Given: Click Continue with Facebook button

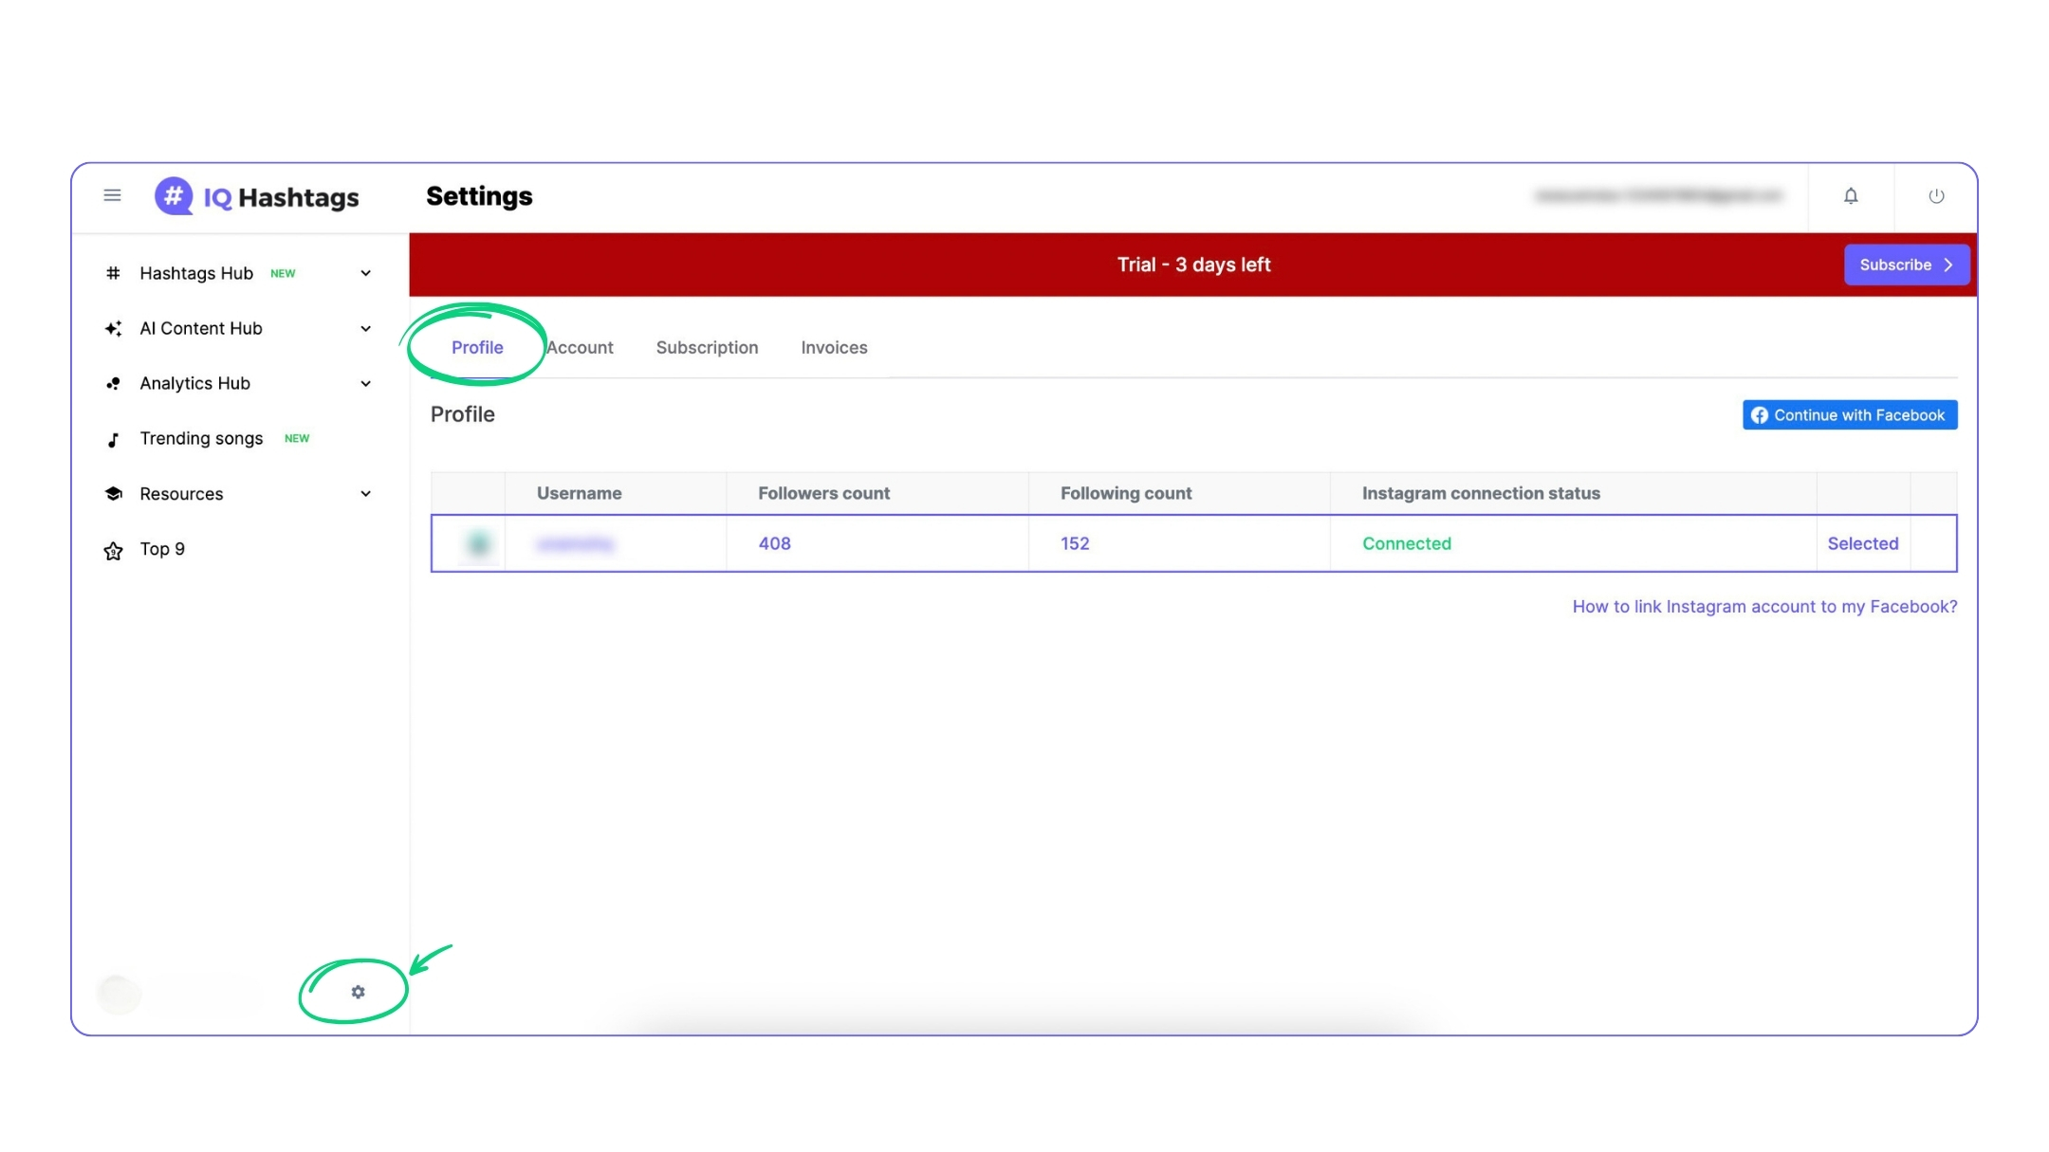Looking at the screenshot, I should coord(1849,415).
